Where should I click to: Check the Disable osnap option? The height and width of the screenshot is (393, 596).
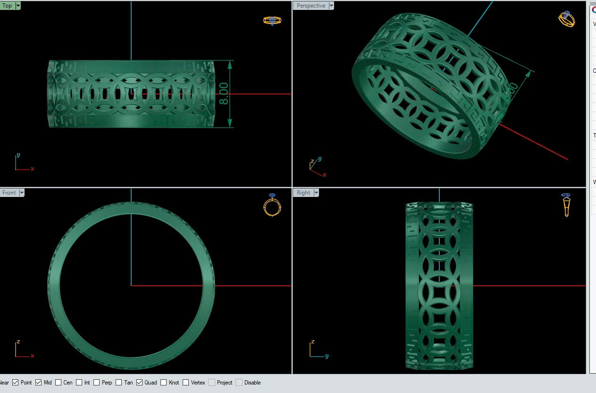(239, 383)
